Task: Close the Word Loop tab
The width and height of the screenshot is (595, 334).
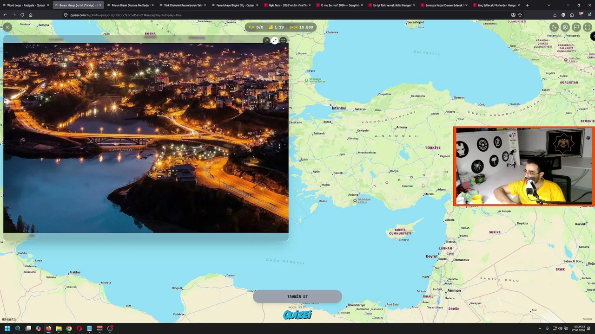Action: 48,5
